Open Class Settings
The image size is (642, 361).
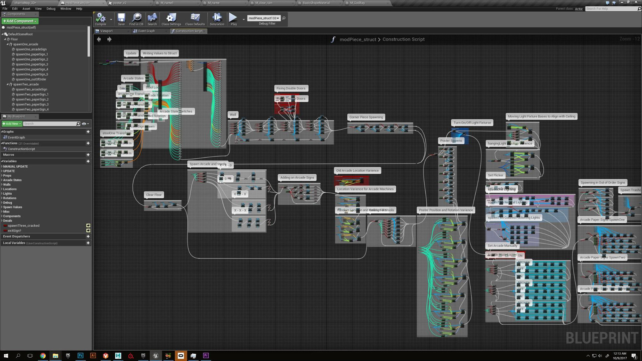pyautogui.click(x=171, y=19)
